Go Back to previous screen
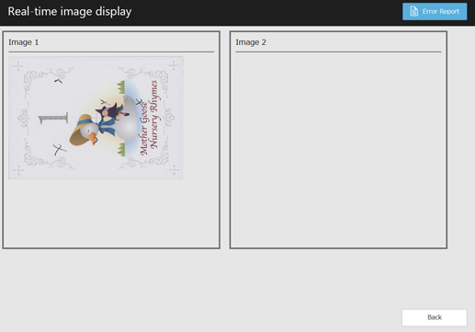Image resolution: width=475 pixels, height=332 pixels. 435,317
